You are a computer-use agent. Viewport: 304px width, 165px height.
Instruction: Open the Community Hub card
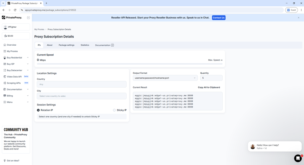pyautogui.click(x=16, y=140)
